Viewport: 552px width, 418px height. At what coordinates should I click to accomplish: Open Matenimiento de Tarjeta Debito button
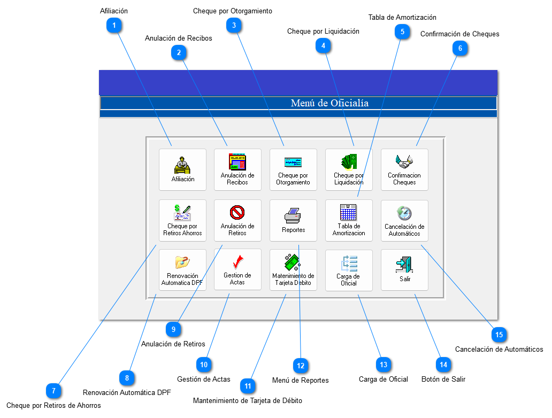pyautogui.click(x=293, y=270)
